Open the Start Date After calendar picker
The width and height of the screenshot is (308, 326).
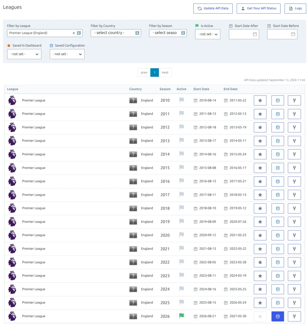(x=255, y=34)
